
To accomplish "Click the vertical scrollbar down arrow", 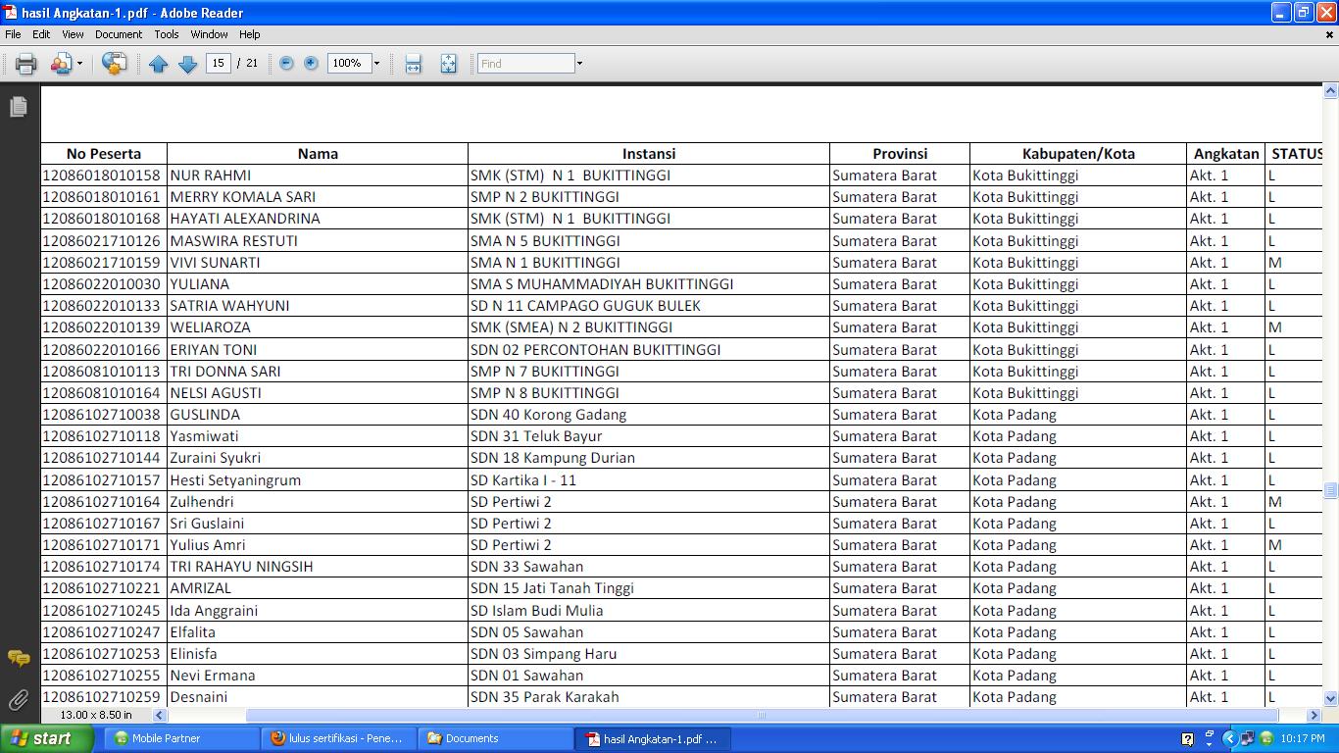I will [1330, 699].
